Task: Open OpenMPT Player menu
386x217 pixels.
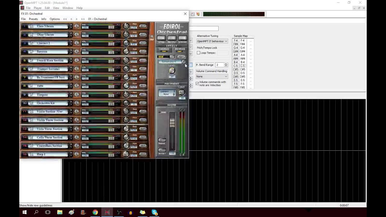Action: coord(38,8)
